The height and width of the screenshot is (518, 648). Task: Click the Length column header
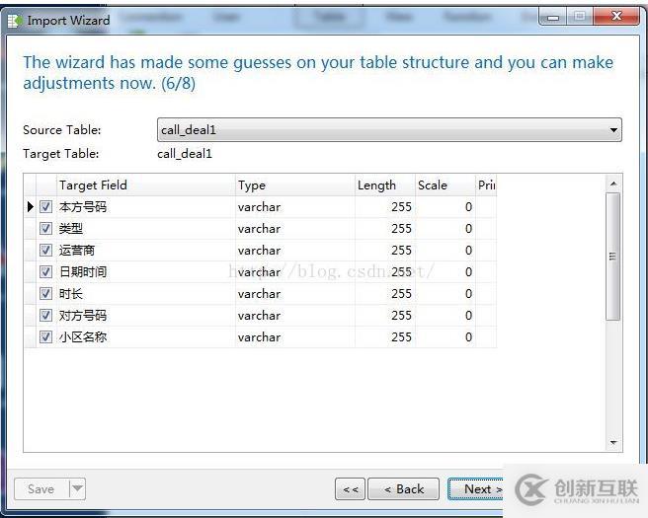click(x=385, y=185)
